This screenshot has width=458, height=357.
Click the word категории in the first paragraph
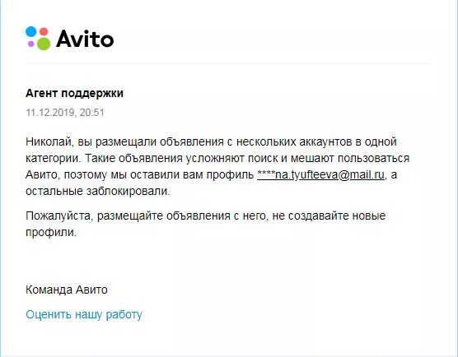54,159
